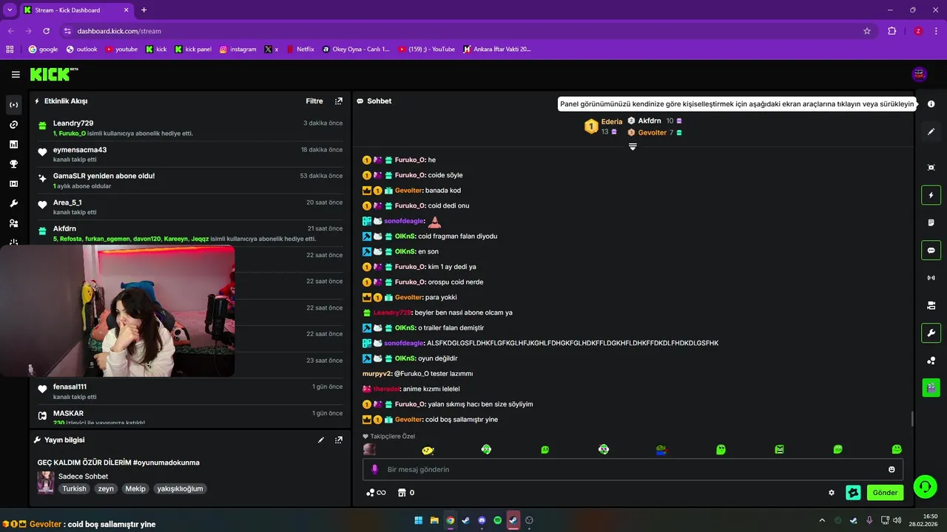This screenshot has width=947, height=532.
Task: Click the pencil edit icon on right toolbar
Action: click(931, 132)
